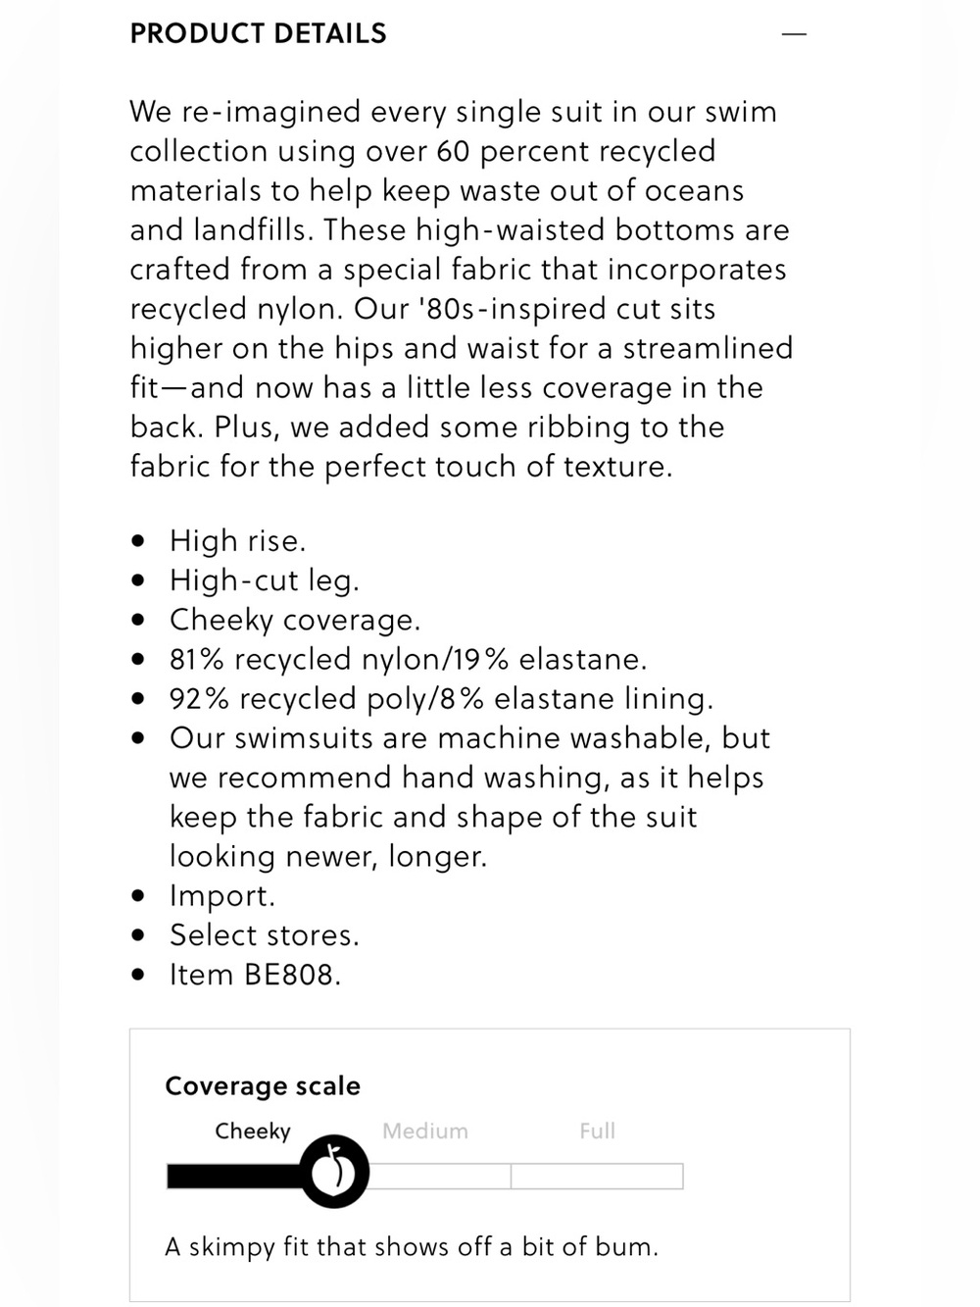Viewport: 980px width, 1307px height.
Task: Click the skimpy fit description text
Action: [x=412, y=1246]
